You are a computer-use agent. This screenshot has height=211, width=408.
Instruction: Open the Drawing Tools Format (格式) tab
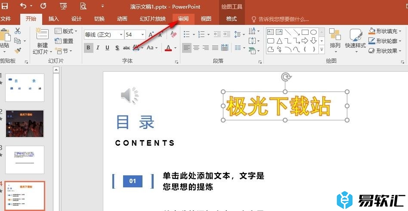click(x=232, y=19)
